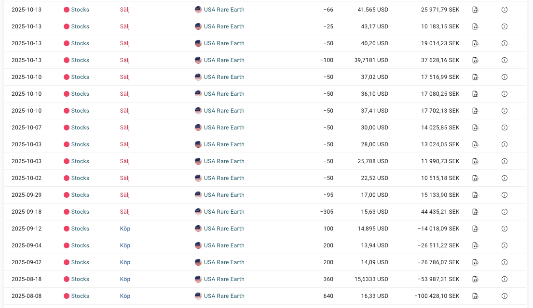Click USA Rare Earth in 2025-10-07 row
Screen dimensions: 533x308
224,128
